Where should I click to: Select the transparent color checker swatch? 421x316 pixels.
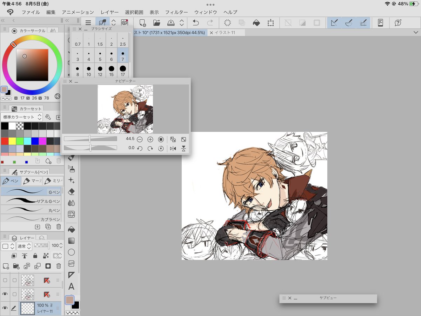[20, 126]
